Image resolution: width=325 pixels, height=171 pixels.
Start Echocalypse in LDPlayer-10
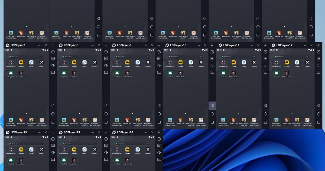pyautogui.click(x=201, y=120)
